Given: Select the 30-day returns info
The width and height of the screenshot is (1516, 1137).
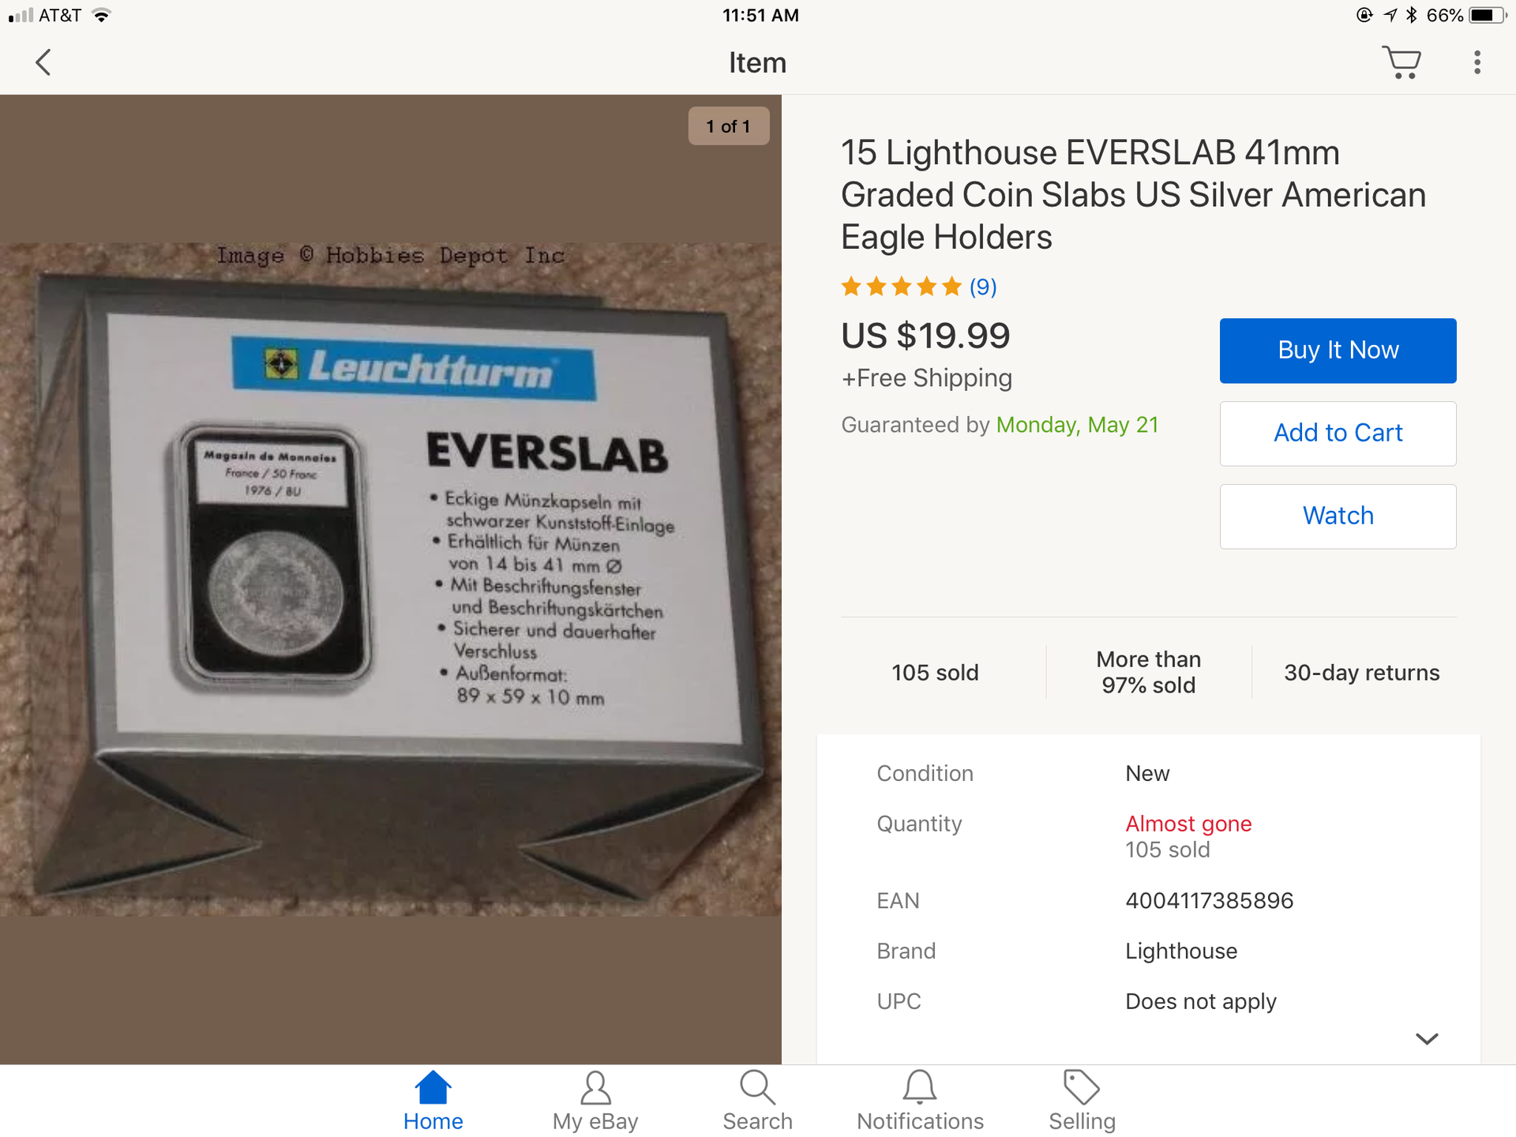Looking at the screenshot, I should pyautogui.click(x=1361, y=673).
